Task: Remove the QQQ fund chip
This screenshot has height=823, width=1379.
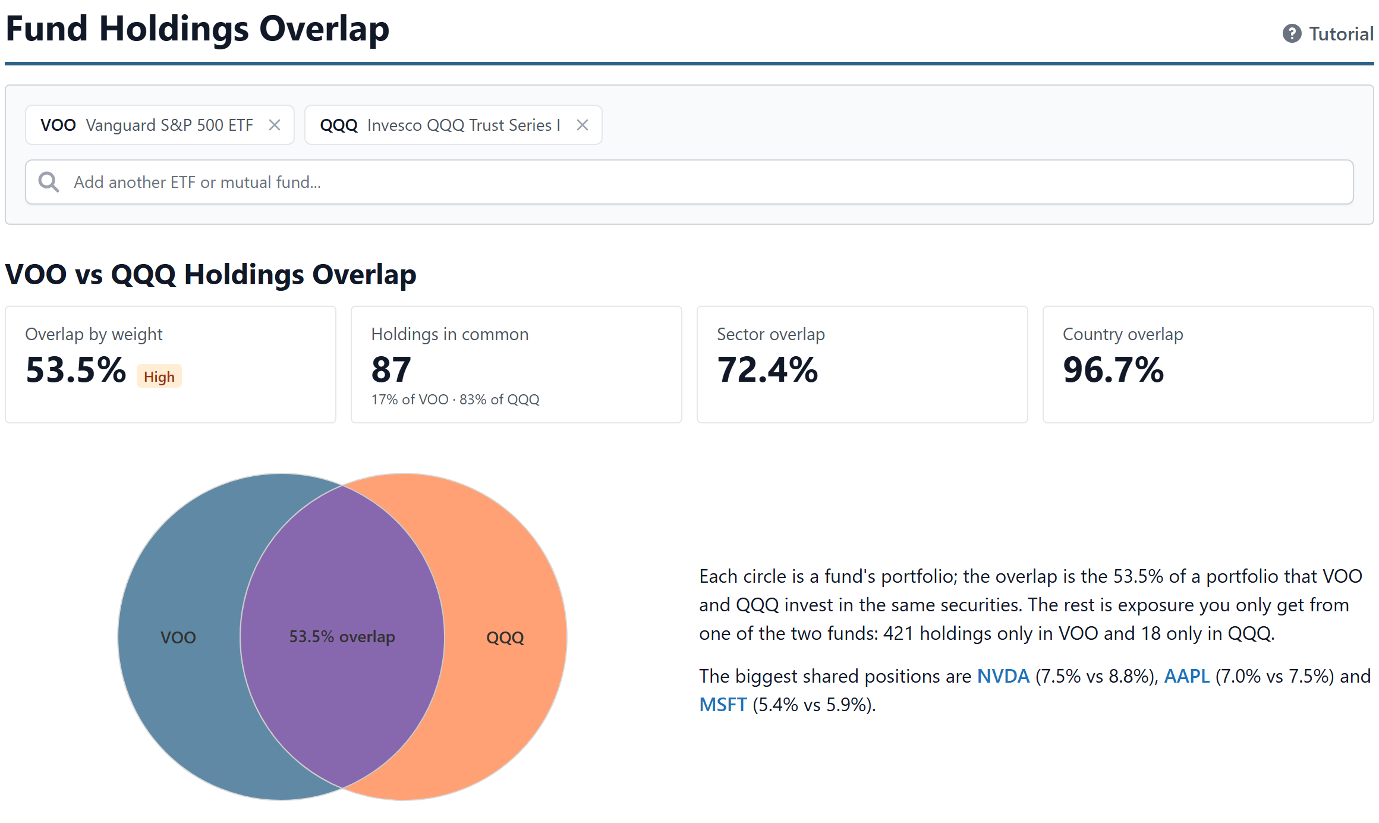Action: [583, 125]
